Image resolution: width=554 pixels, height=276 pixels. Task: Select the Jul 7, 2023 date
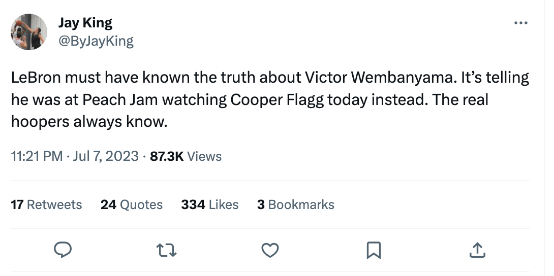pos(106,156)
